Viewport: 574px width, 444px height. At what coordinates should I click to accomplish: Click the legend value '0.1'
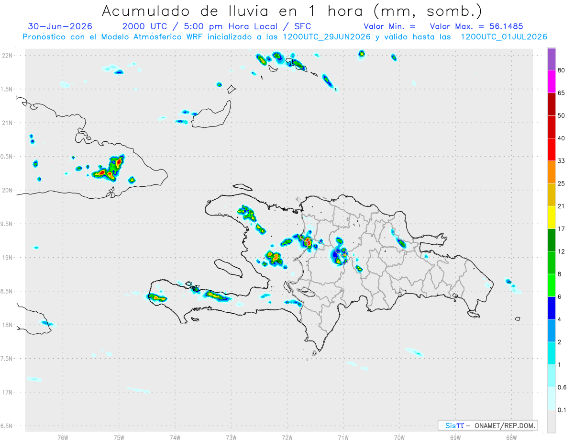pyautogui.click(x=562, y=410)
